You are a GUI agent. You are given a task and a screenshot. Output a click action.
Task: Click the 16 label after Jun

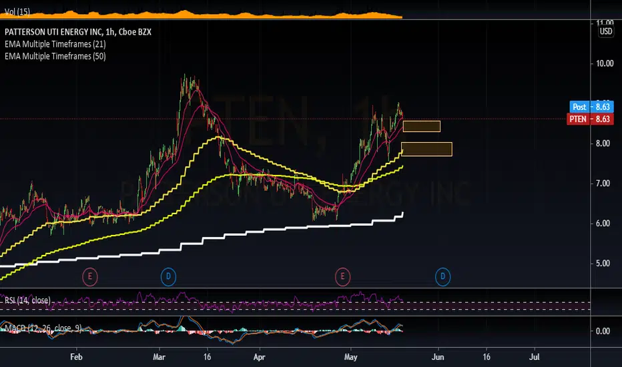(487, 357)
